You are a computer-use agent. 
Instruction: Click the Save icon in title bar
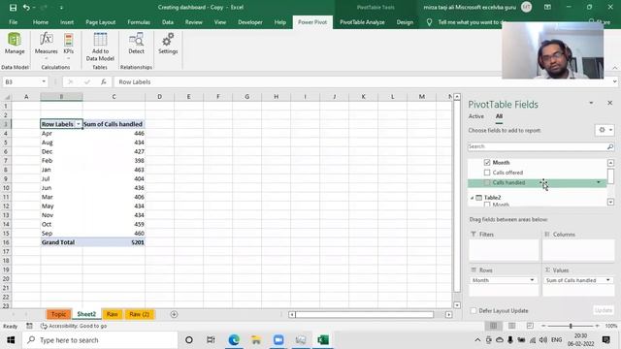(13, 7)
